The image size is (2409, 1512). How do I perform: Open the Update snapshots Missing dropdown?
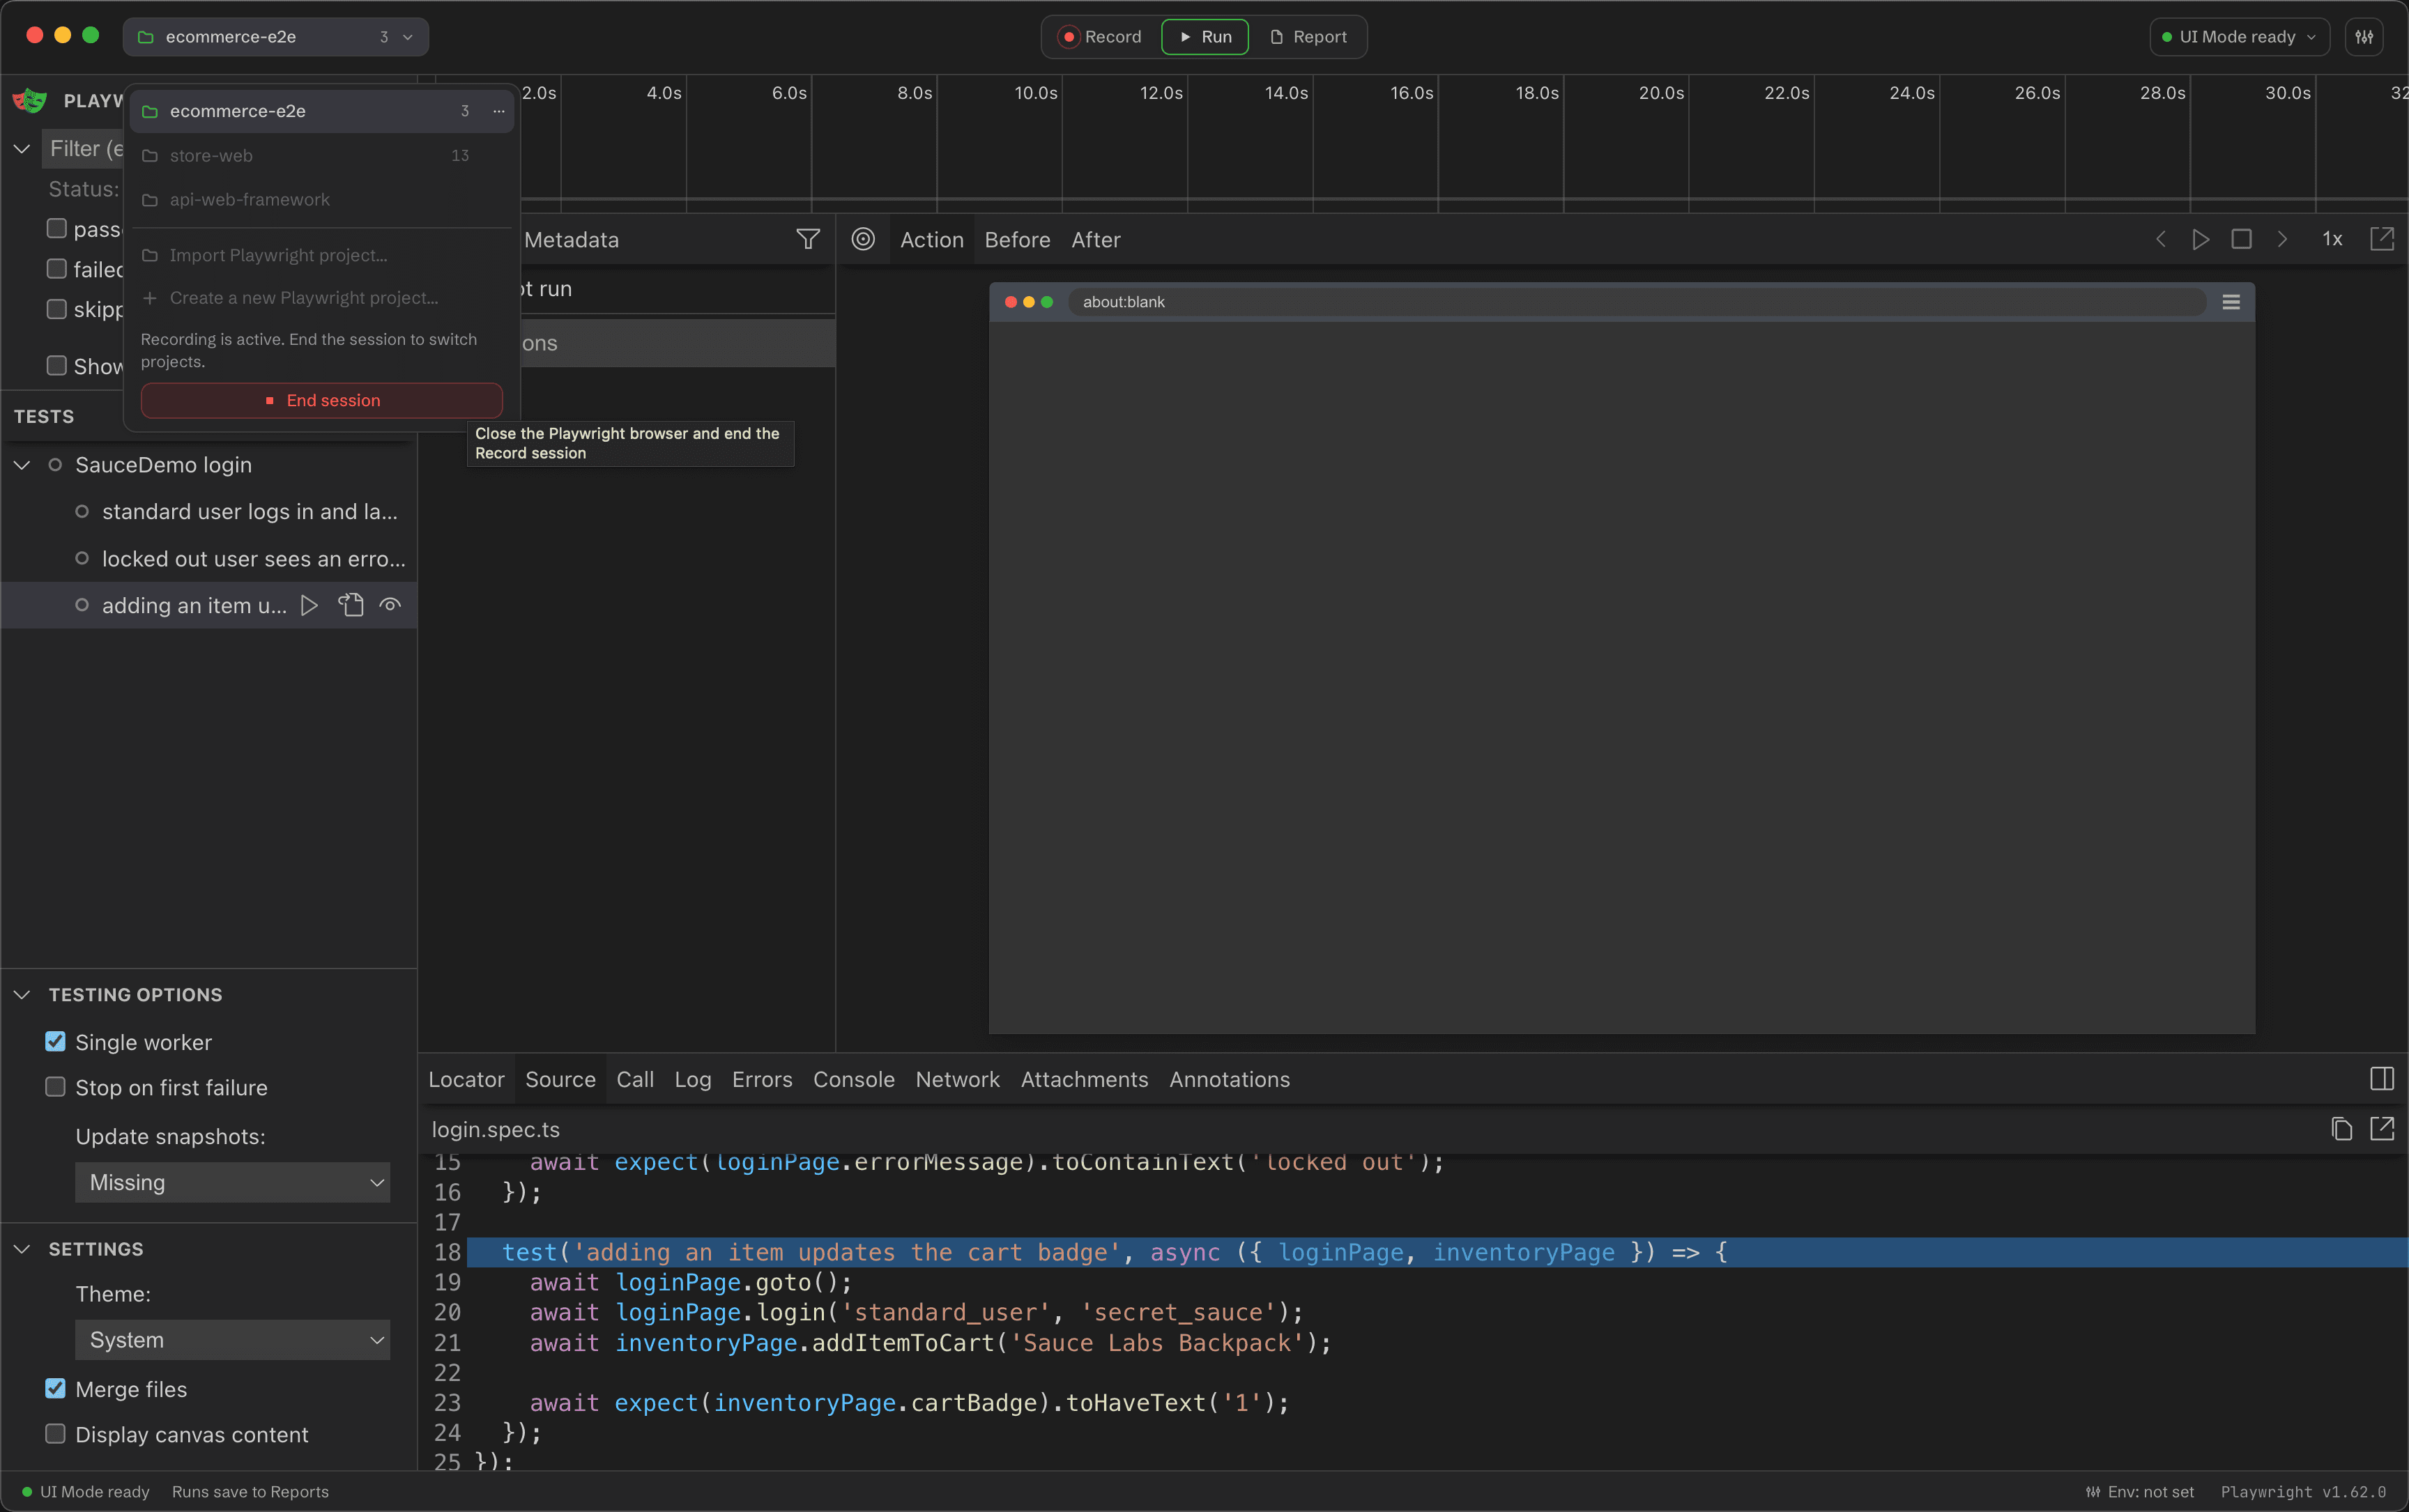coord(232,1182)
